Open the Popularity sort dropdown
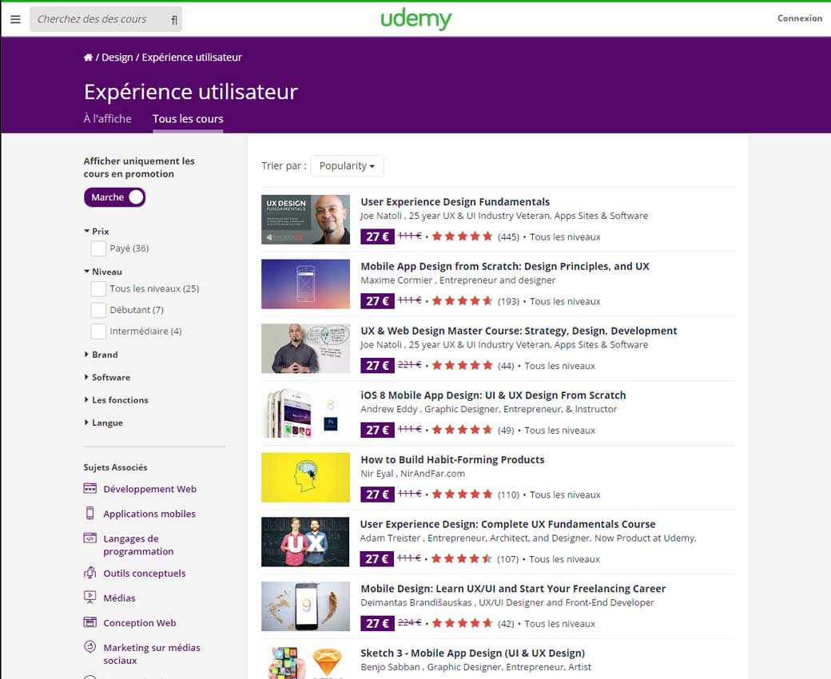The image size is (831, 679). [347, 166]
